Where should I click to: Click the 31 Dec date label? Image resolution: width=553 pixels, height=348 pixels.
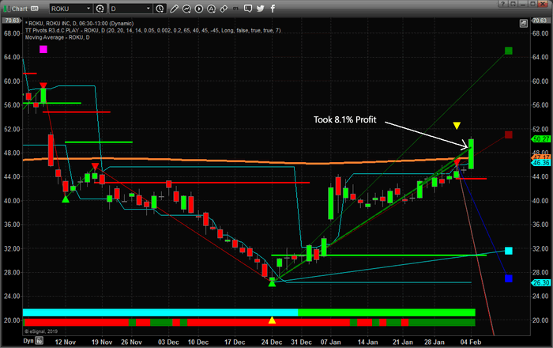[x=301, y=342]
